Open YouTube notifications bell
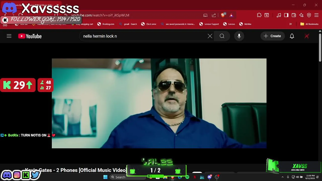 pos(292,36)
